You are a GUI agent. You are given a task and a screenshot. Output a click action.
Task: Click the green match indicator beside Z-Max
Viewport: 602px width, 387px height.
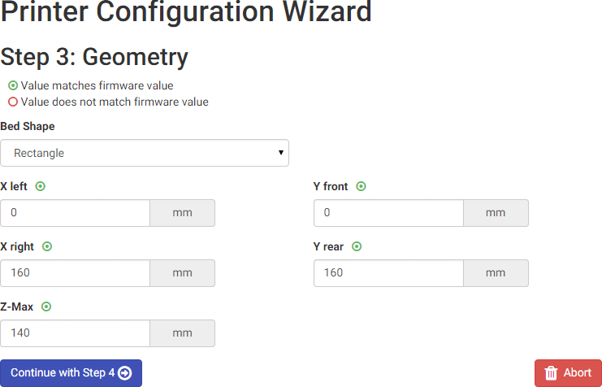[46, 307]
